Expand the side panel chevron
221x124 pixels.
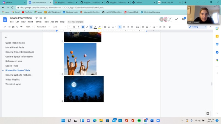click(217, 113)
